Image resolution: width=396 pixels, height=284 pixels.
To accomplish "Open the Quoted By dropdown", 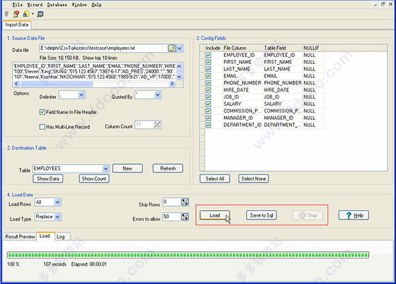I will click(x=157, y=95).
